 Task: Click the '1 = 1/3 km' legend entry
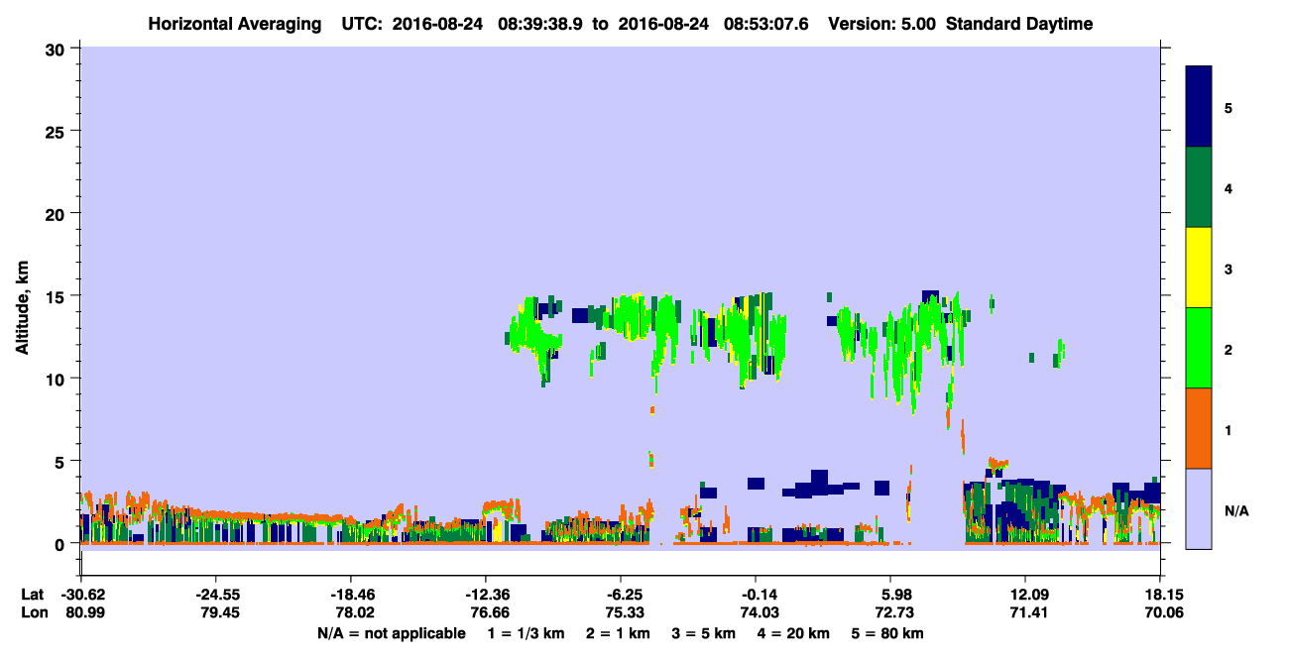pos(528,633)
